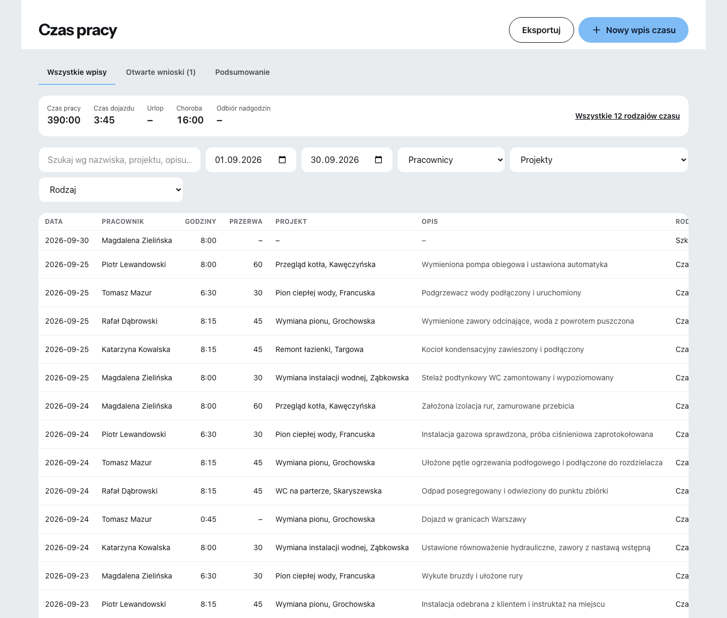Click the PROJEKT column header
This screenshot has width=727, height=618.
(x=291, y=222)
